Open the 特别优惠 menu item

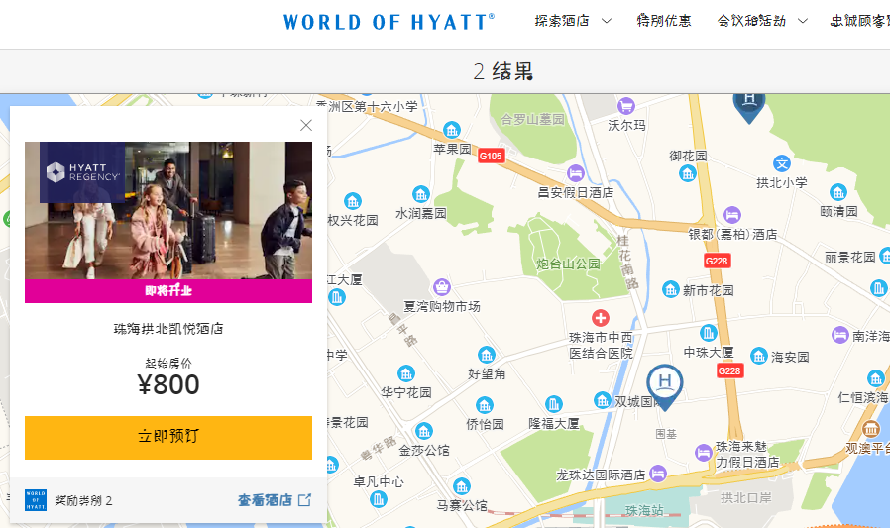click(664, 21)
